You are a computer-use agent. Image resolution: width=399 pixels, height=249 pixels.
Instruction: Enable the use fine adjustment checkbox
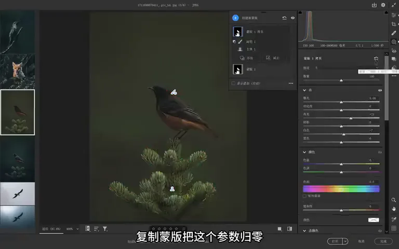point(304,196)
